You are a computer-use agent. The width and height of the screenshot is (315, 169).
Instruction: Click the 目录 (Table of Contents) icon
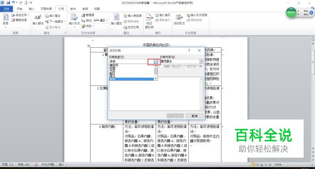5,17
